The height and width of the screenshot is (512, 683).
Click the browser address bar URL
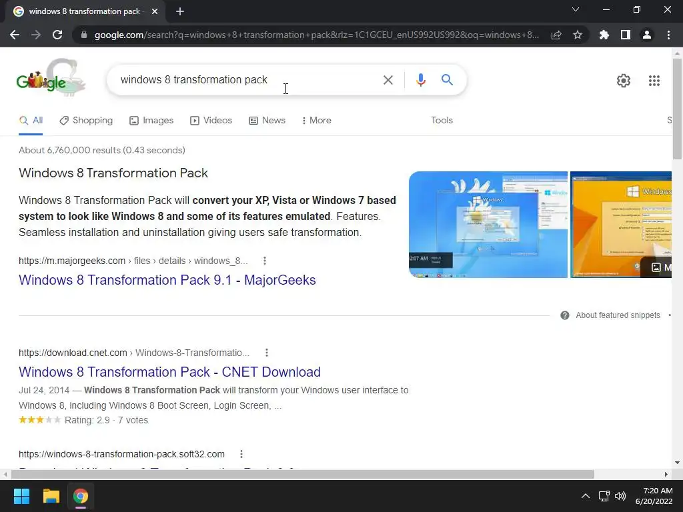(317, 35)
